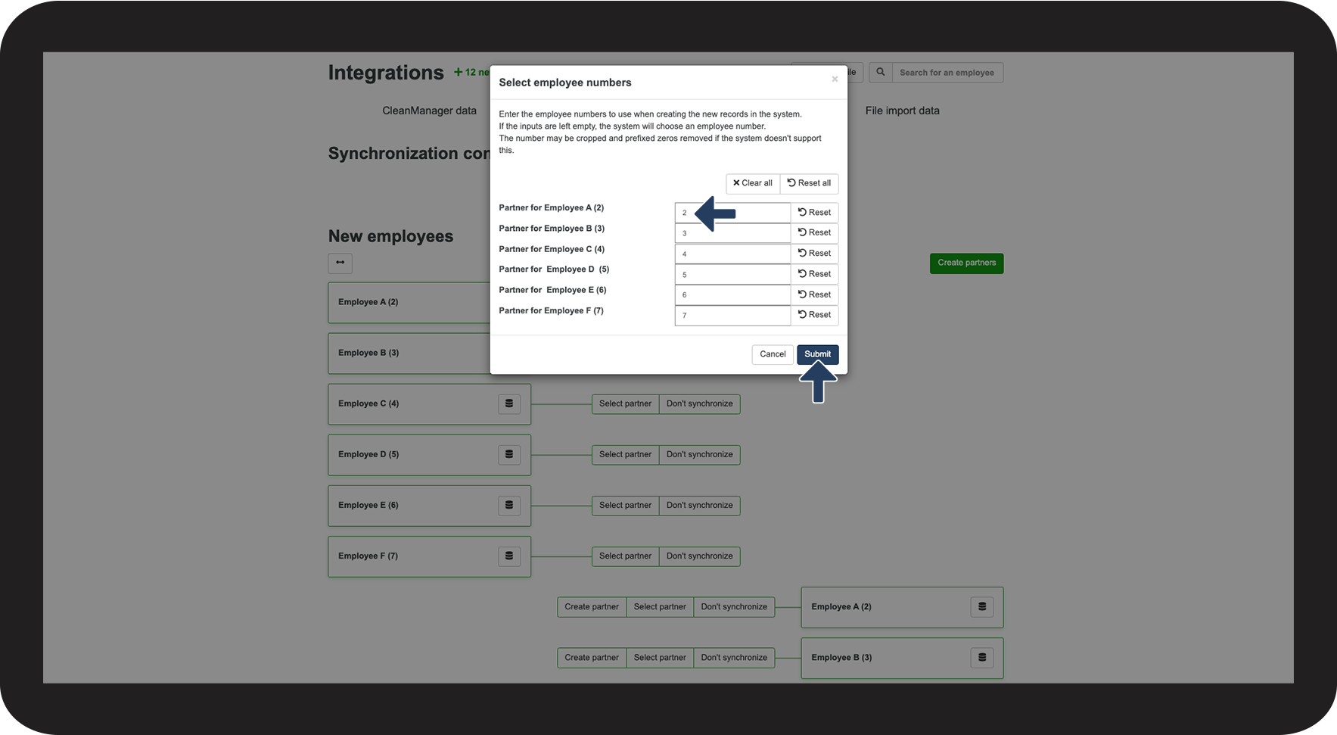This screenshot has height=735, width=1337.
Task: Click database icon on file-import Employee B (3) card
Action: [x=982, y=658]
